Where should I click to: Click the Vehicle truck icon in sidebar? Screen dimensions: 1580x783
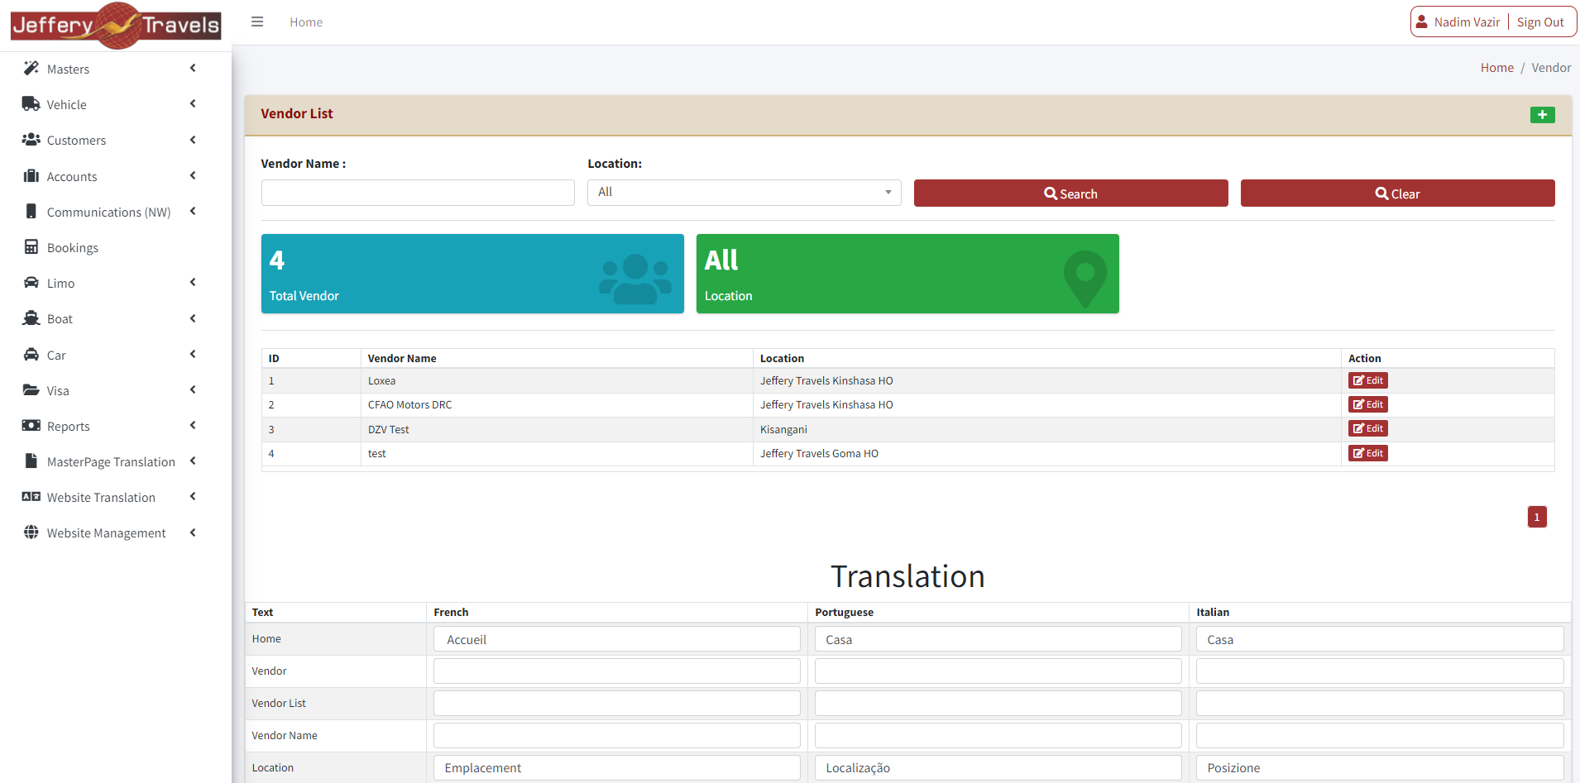pyautogui.click(x=31, y=104)
